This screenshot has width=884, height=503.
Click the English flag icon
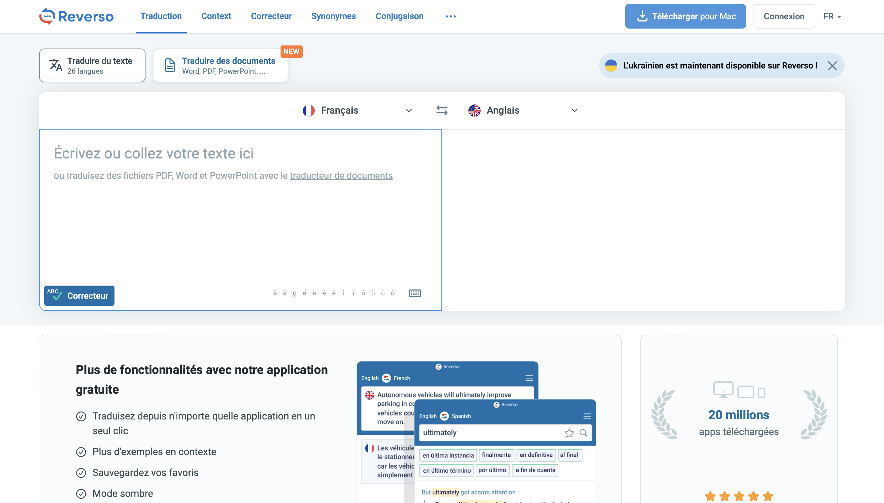pos(474,111)
